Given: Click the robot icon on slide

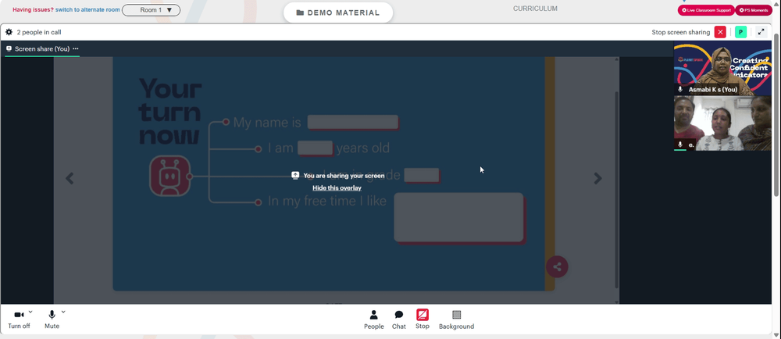Looking at the screenshot, I should click(170, 176).
